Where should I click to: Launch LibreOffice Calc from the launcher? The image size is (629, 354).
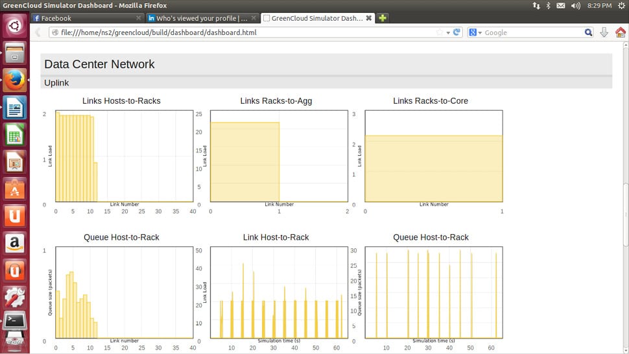[x=14, y=135]
